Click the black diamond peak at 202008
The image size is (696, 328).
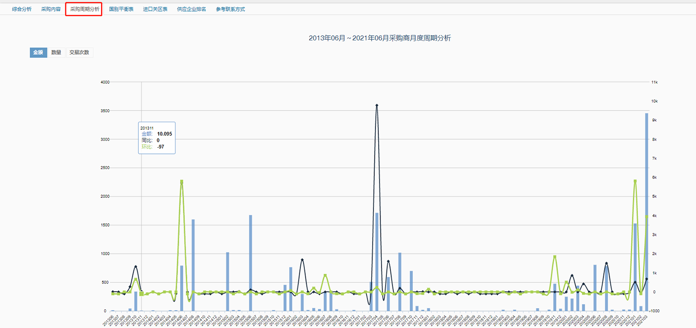click(606, 264)
